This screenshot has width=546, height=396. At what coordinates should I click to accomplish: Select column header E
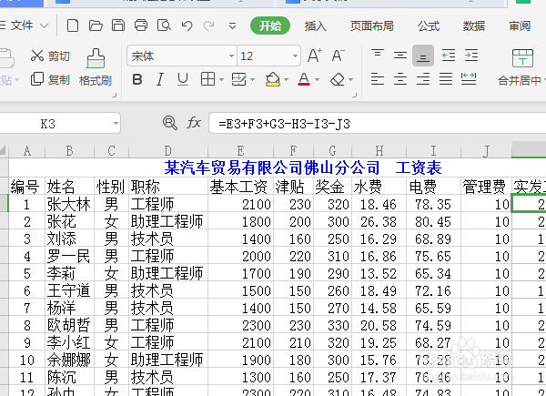[x=240, y=150]
